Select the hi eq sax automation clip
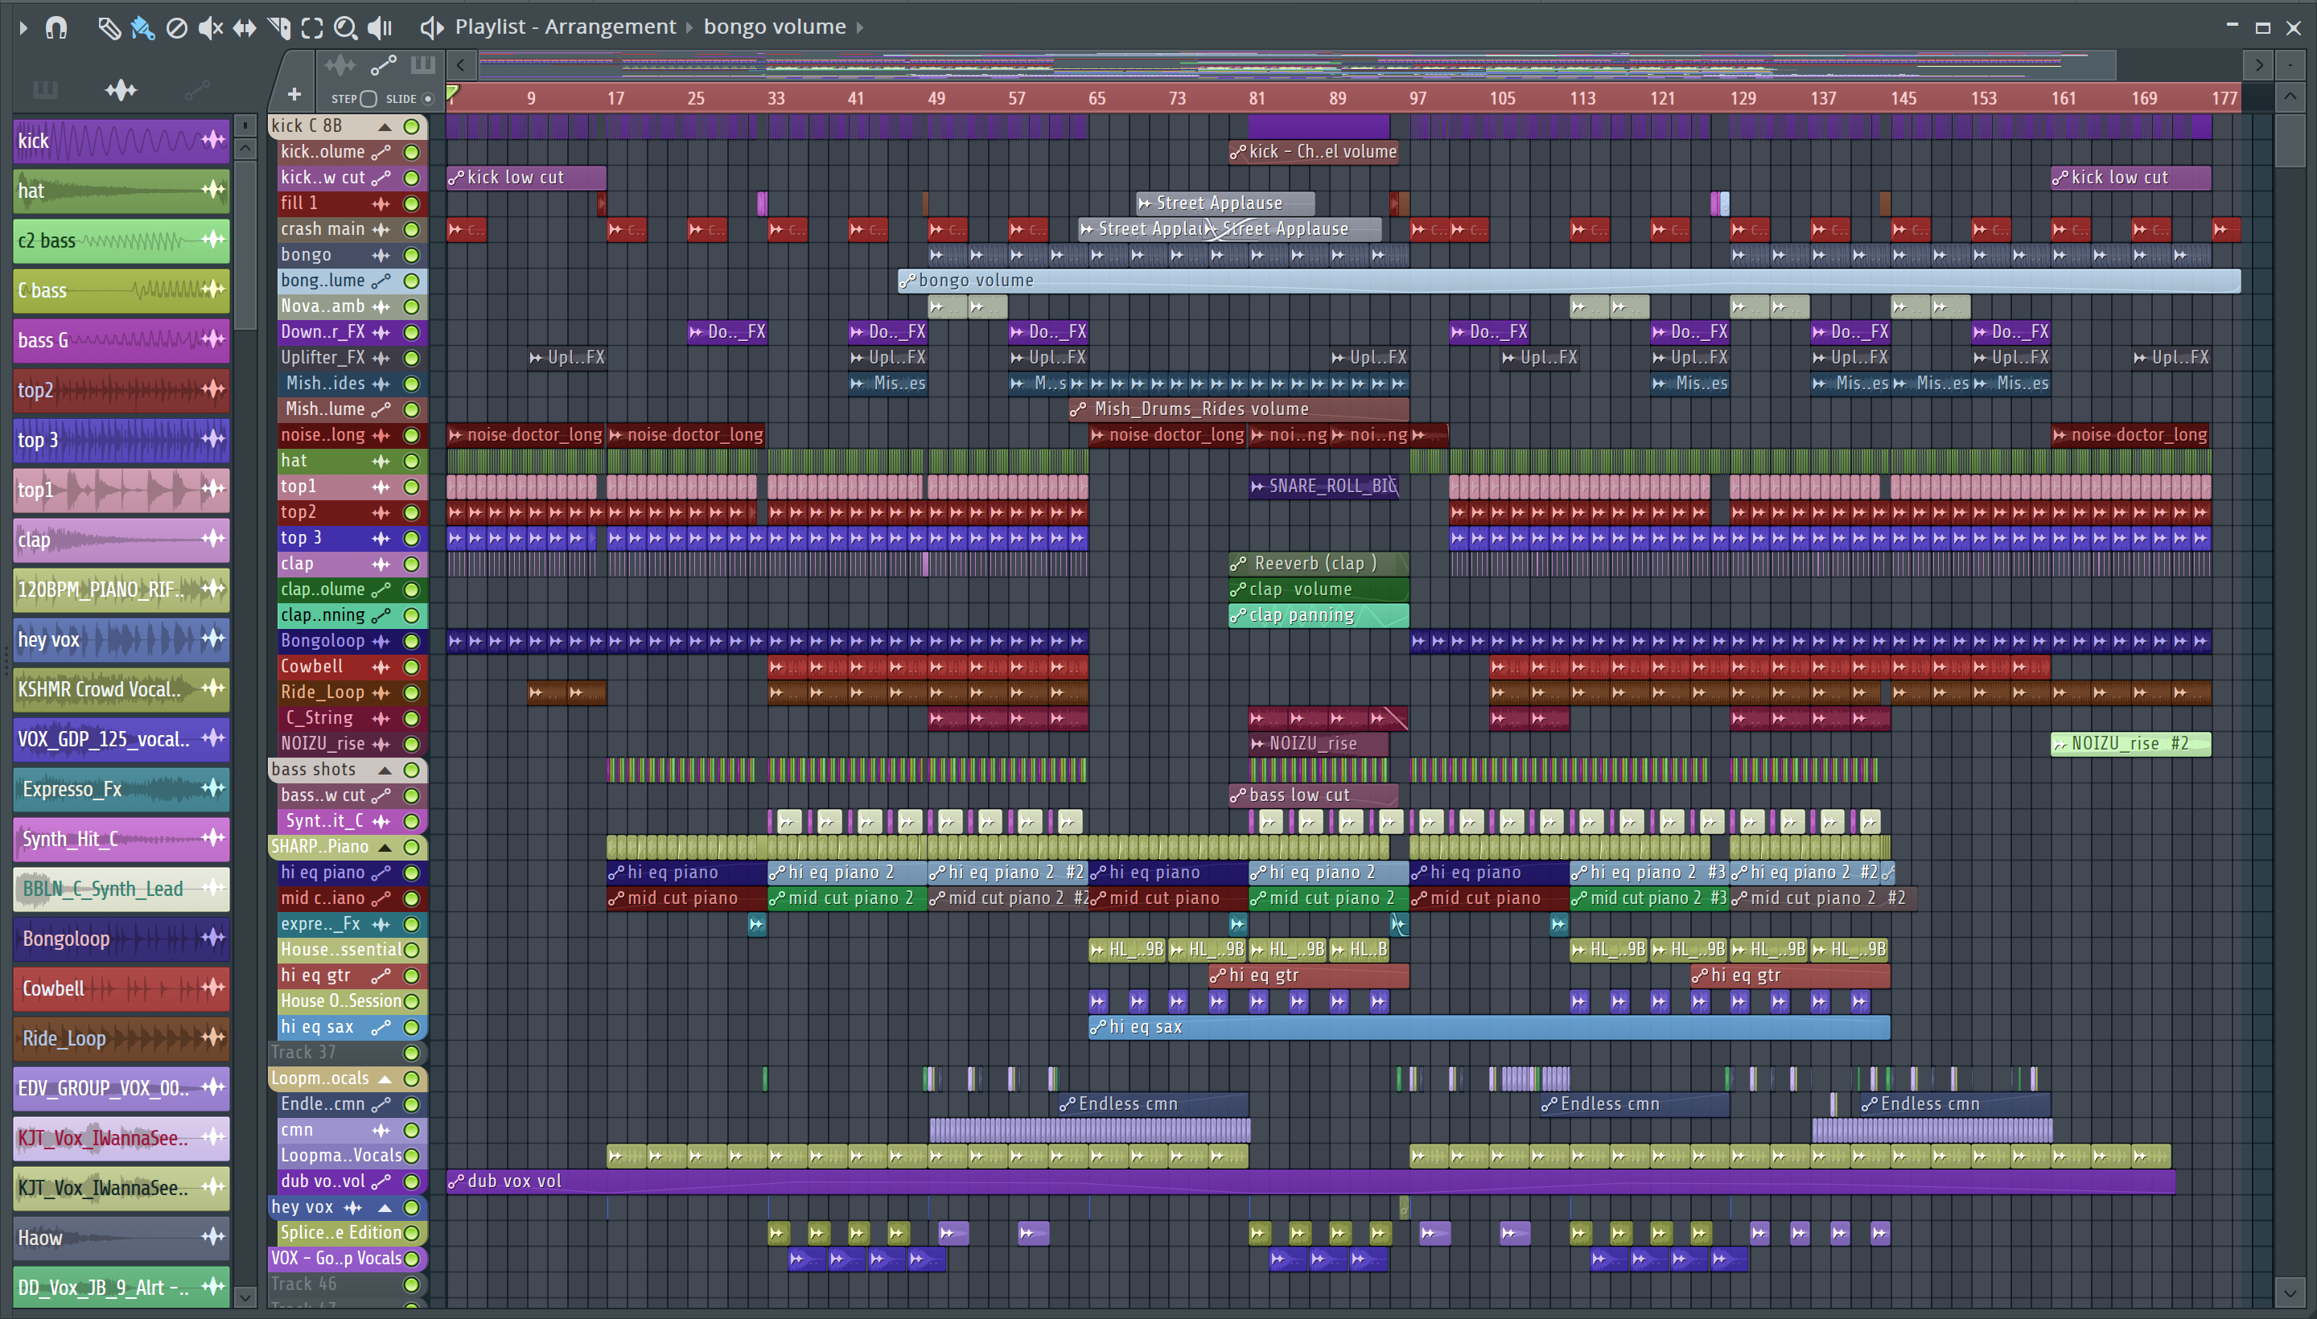Viewport: 2317px width, 1319px height. point(1489,1027)
